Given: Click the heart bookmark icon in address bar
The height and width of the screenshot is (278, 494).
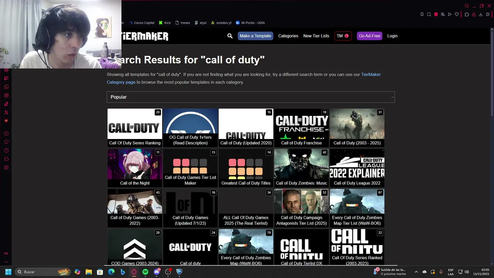Looking at the screenshot, I should [457, 14].
